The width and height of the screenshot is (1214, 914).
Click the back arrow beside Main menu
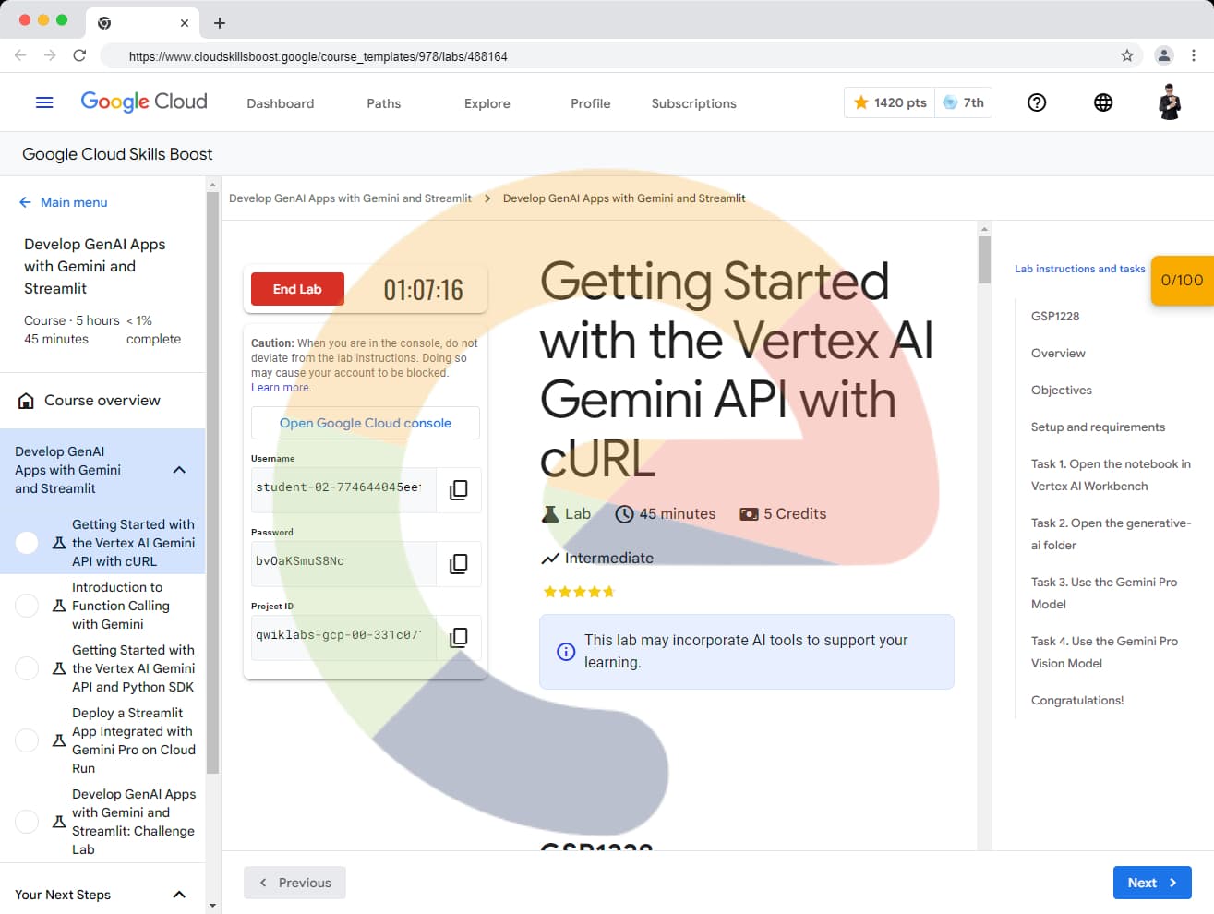pos(25,202)
